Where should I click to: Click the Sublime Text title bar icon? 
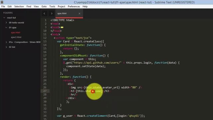pyautogui.click(x=2, y=2)
